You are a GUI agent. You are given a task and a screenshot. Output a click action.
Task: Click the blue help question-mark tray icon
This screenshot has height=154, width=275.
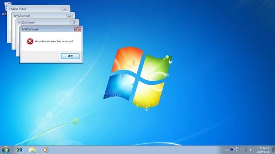232,149
